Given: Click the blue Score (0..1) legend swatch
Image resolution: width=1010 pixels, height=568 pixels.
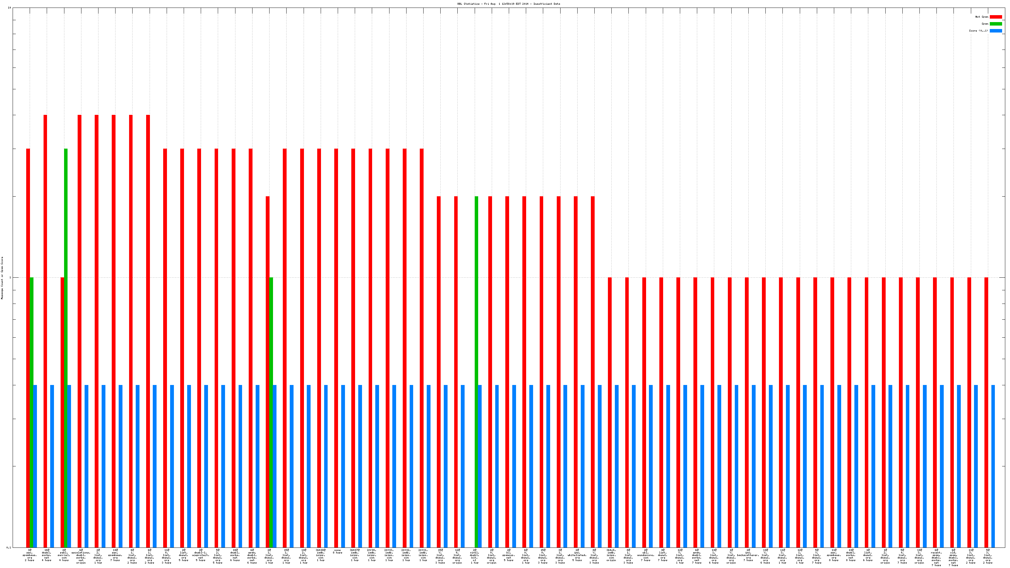Looking at the screenshot, I should (x=995, y=31).
